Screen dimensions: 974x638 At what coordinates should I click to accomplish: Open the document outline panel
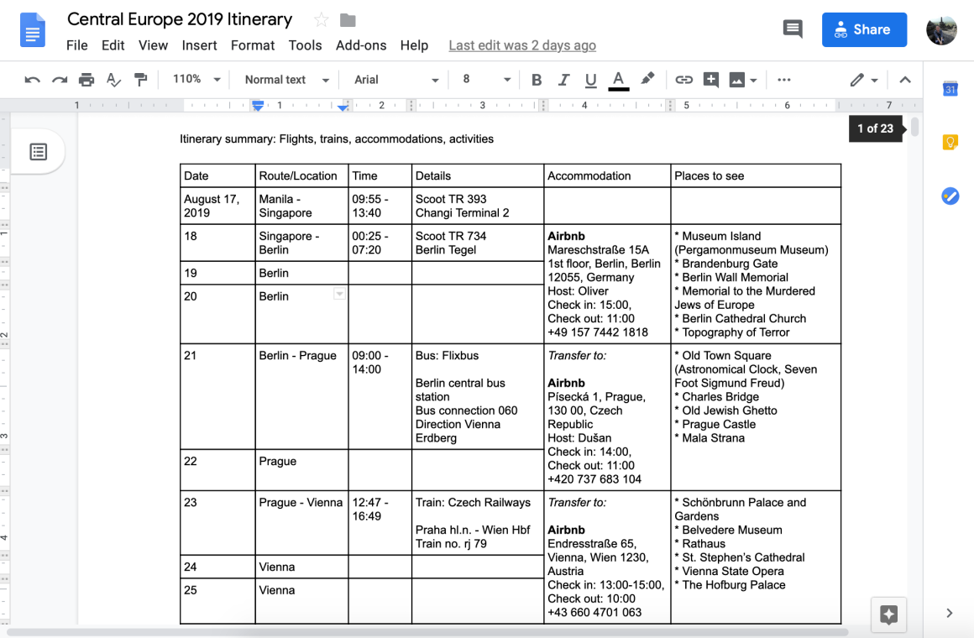tap(38, 152)
